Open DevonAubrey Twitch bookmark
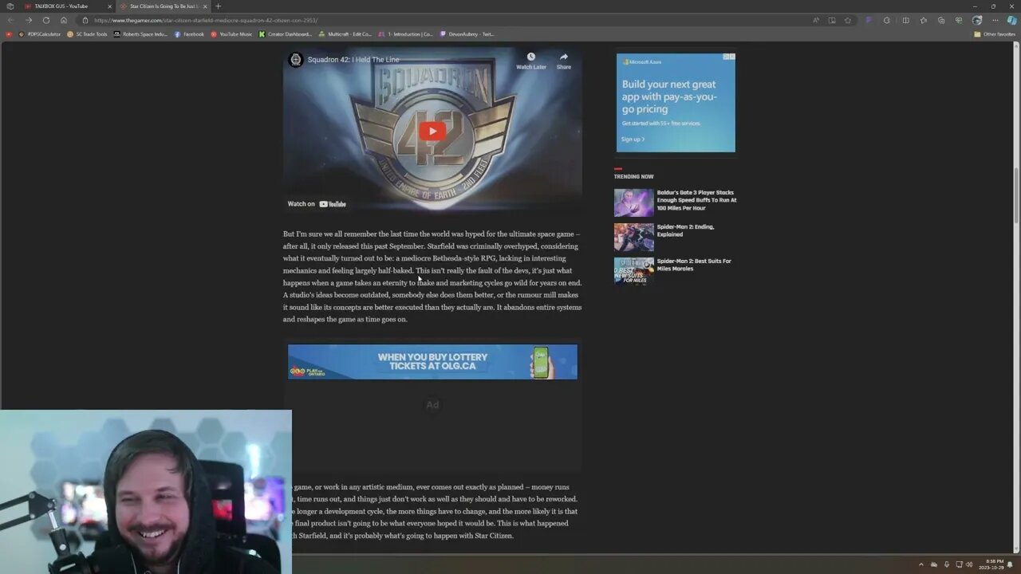The width and height of the screenshot is (1021, 574). pos(467,34)
